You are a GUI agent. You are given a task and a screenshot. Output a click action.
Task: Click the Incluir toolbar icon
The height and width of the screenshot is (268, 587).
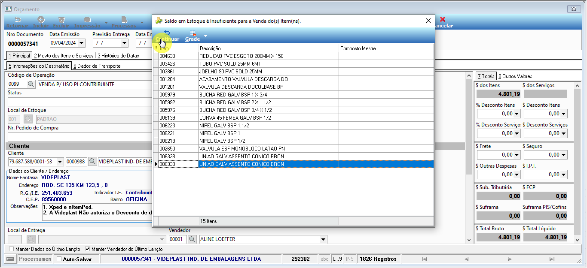[41, 22]
